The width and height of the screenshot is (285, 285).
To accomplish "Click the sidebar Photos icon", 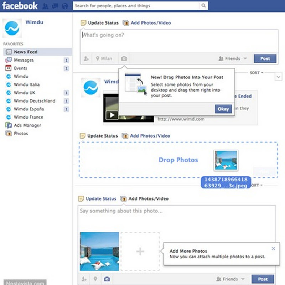I will [x=9, y=133].
